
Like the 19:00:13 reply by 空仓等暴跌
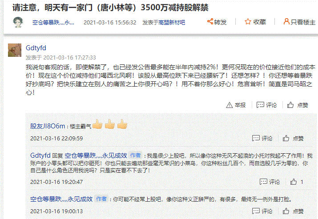pyautogui.click(x=286, y=211)
